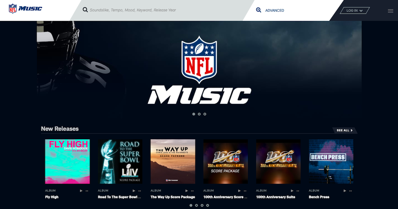Click the 100th Anniversary Suite title
This screenshot has width=398, height=209.
276,197
